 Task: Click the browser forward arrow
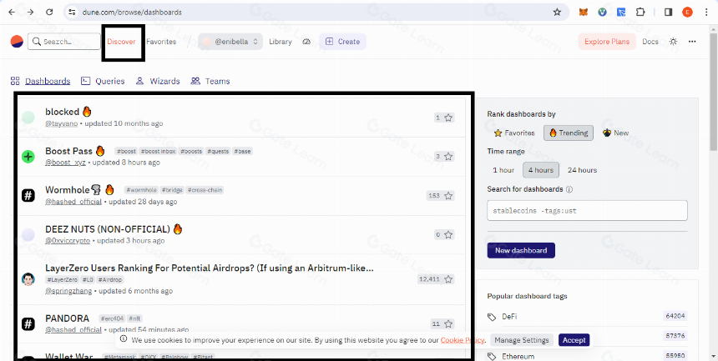tap(30, 13)
